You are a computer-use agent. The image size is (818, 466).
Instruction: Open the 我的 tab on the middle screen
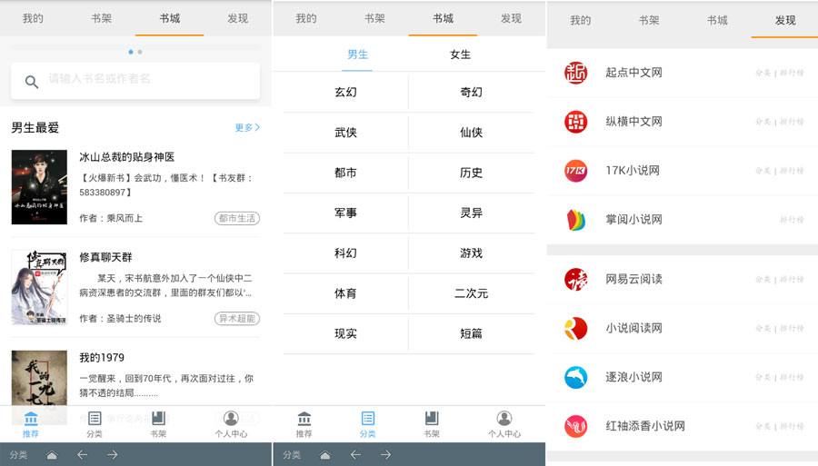(306, 18)
